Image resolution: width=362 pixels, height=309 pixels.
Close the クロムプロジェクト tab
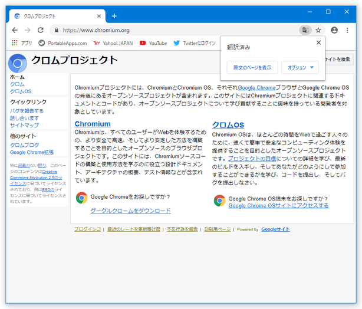click(99, 16)
